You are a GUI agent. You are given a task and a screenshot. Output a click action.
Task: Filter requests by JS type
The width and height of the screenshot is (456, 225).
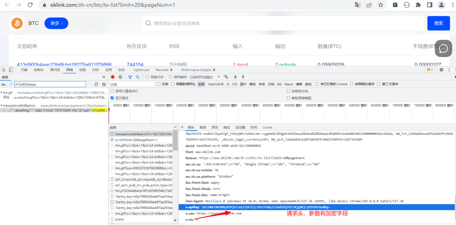click(x=228, y=84)
